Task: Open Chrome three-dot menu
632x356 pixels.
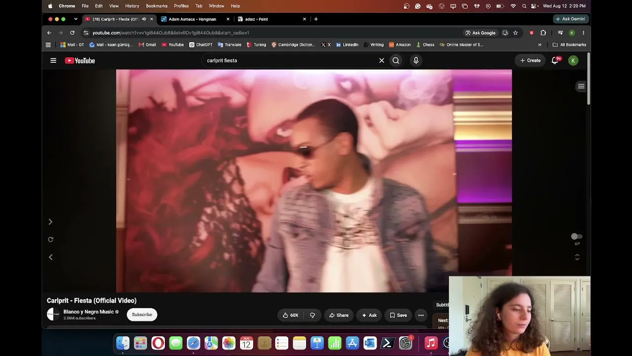Action: (x=583, y=33)
